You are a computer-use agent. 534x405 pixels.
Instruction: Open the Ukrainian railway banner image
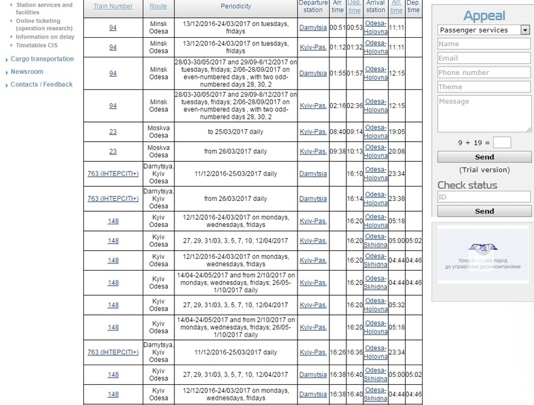click(x=484, y=254)
